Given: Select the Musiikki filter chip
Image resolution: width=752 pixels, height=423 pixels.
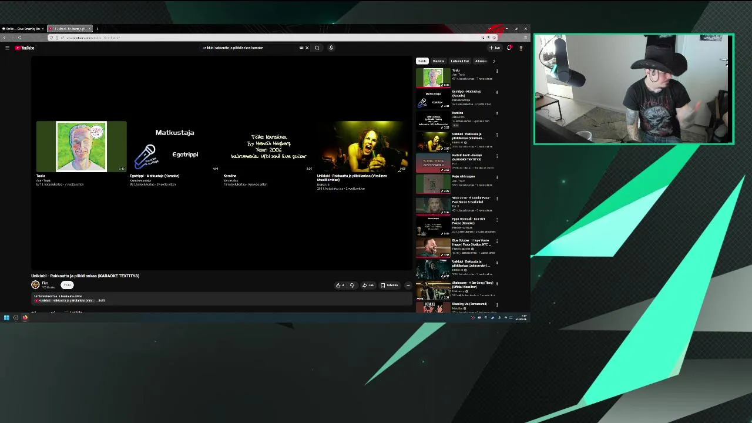Looking at the screenshot, I should 438,61.
